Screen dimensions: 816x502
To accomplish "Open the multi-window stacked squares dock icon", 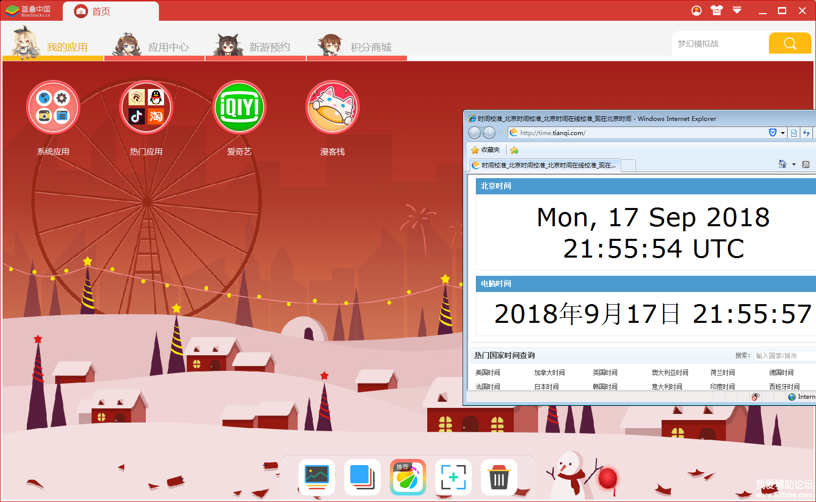I will 362,477.
